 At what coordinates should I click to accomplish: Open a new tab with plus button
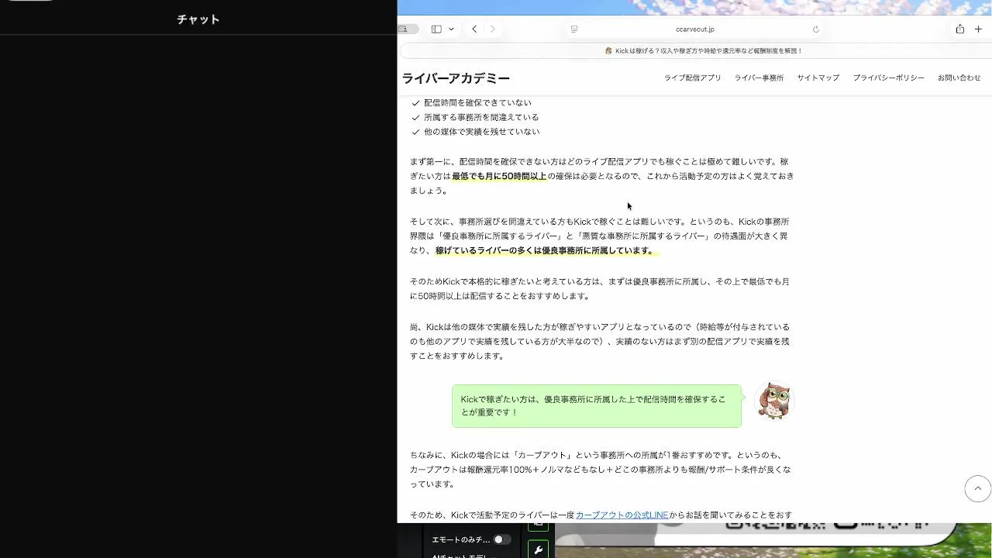click(x=978, y=29)
